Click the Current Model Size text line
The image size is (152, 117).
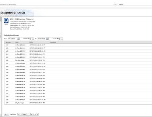click(19, 29)
